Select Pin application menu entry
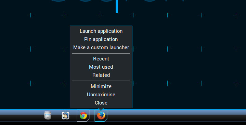Viewport: 246px width, 125px height. pos(101,39)
